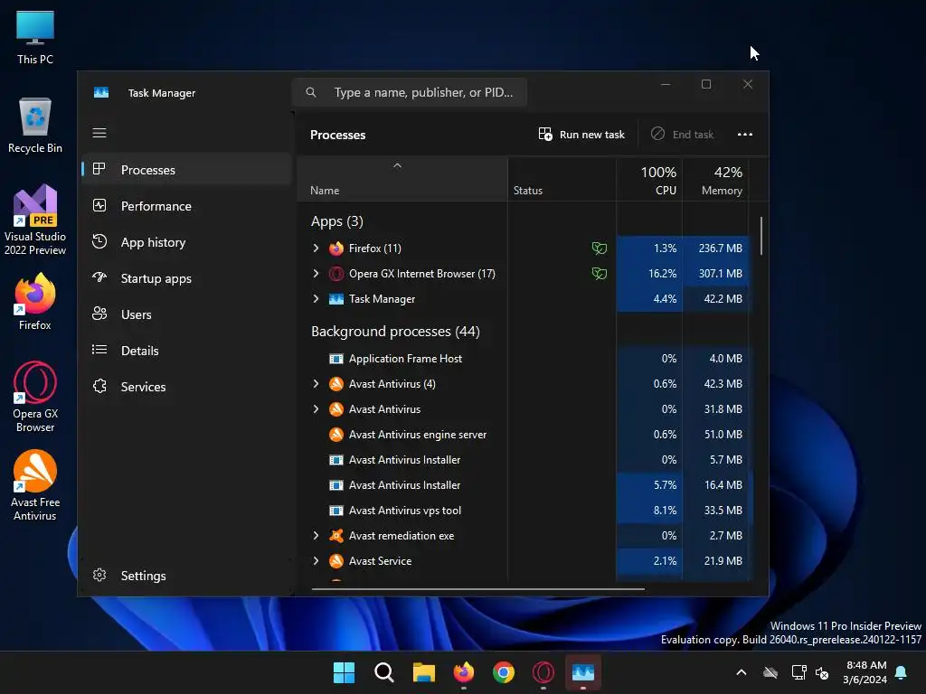Go to Startup apps
Viewport: 926px width, 694px height.
(186, 278)
